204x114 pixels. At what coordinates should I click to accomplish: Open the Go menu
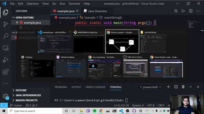[54, 3]
